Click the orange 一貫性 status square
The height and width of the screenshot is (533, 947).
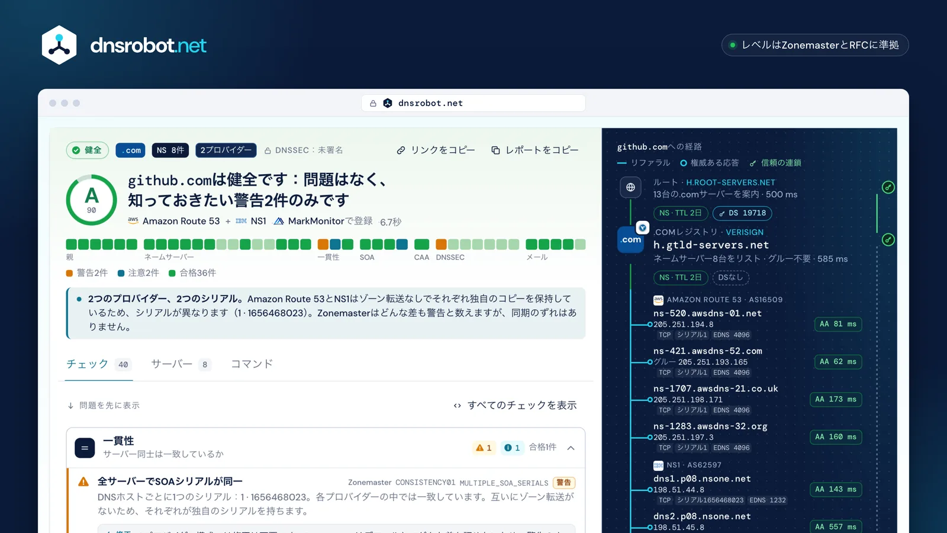pos(323,244)
